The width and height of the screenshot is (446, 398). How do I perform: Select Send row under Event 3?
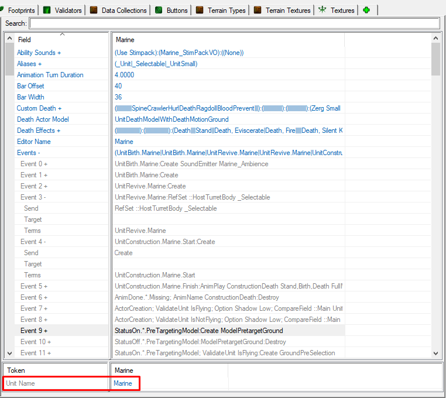point(31,208)
